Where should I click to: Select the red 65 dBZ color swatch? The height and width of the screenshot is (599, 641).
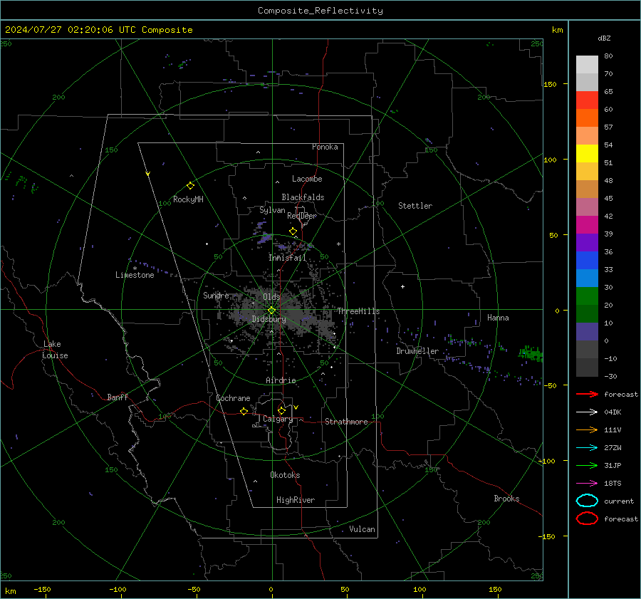click(587, 100)
